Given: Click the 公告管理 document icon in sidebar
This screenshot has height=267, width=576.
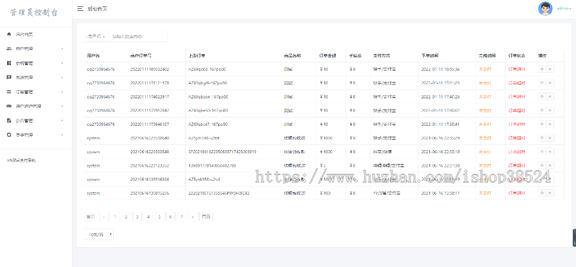Looking at the screenshot, I should coord(9,120).
